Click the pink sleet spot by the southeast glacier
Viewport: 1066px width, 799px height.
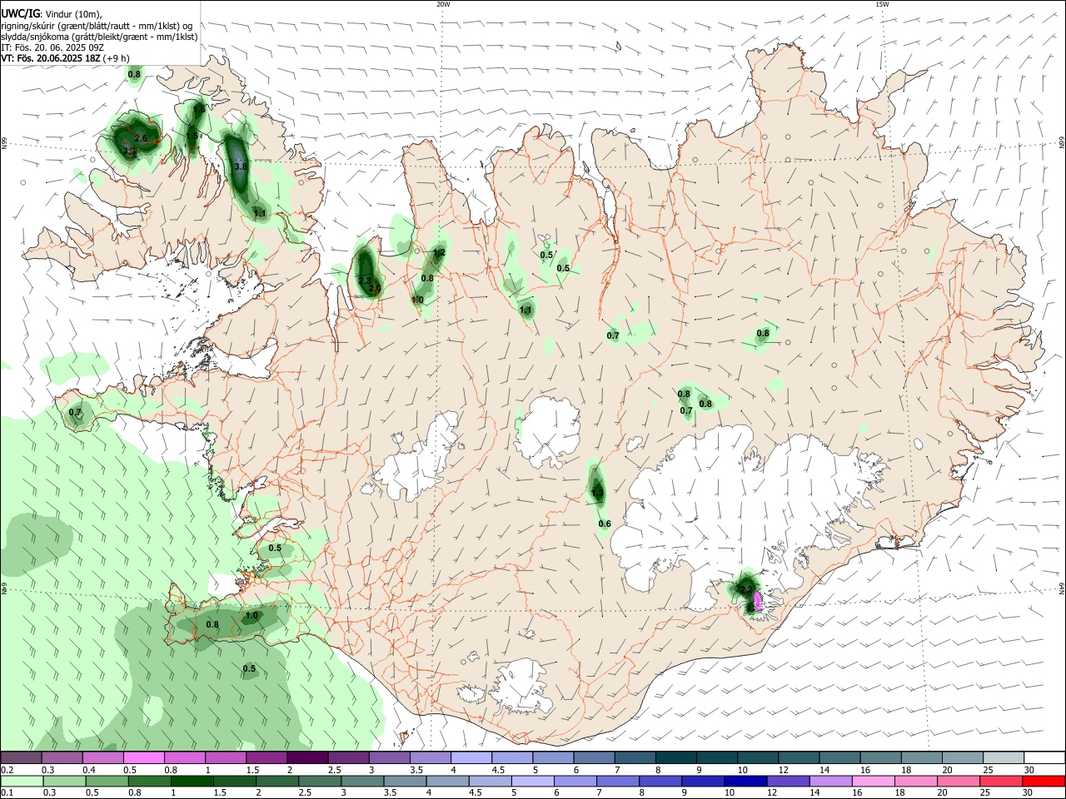click(x=758, y=600)
